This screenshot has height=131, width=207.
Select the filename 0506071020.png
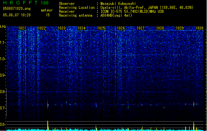17,9
